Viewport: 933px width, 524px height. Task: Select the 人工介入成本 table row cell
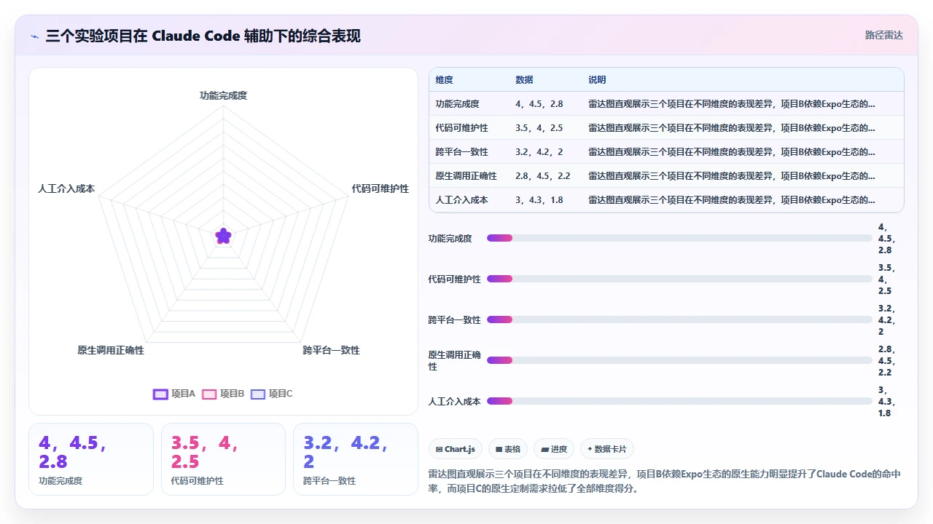pyautogui.click(x=461, y=200)
